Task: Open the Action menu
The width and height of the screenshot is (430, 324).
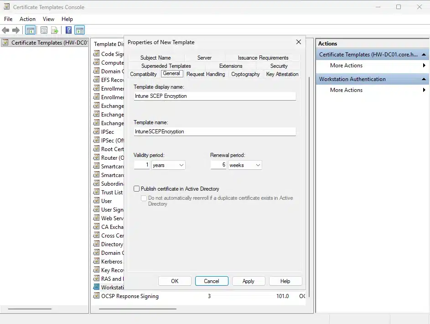Action: click(27, 19)
